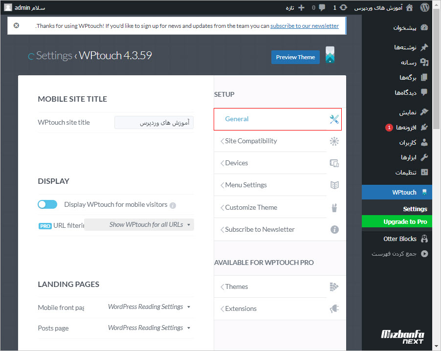Open the Otter Blocks menu item
441x351 pixels.
click(x=397, y=239)
